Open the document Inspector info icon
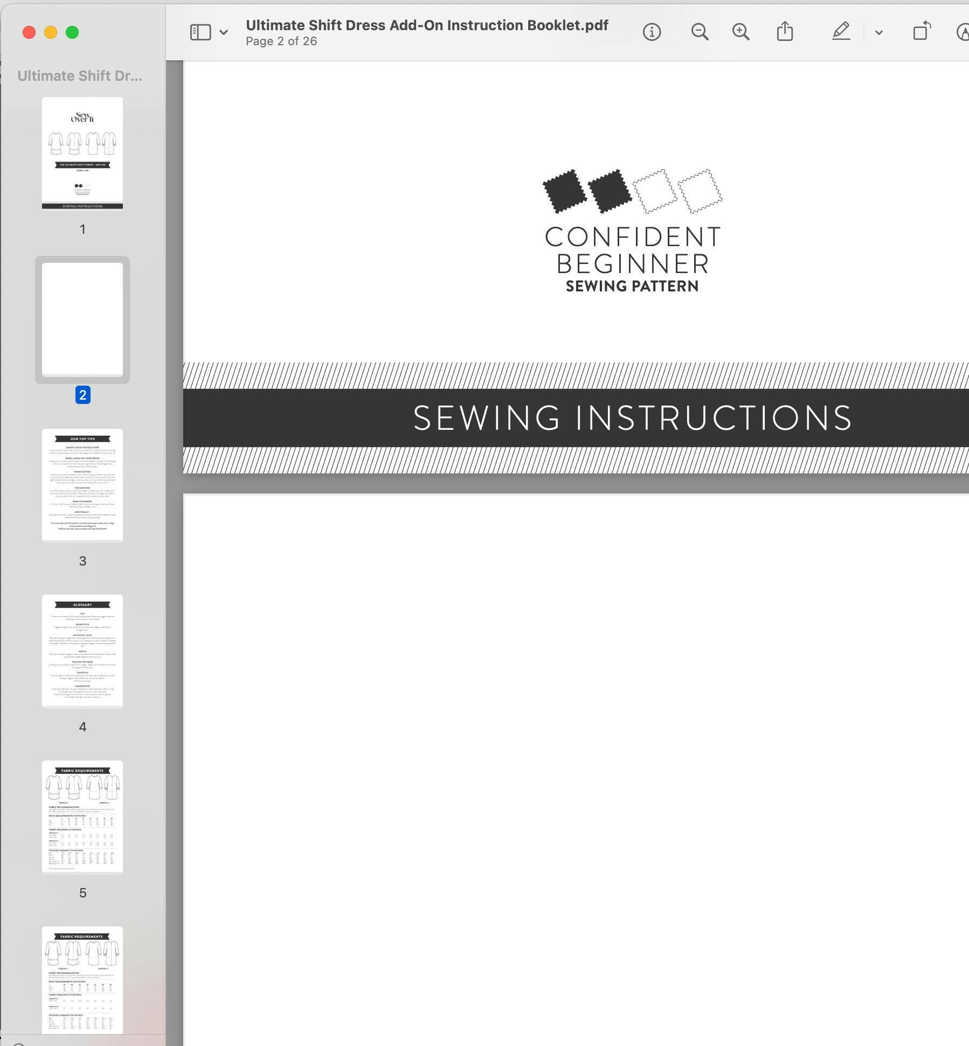The width and height of the screenshot is (969, 1046). click(652, 32)
